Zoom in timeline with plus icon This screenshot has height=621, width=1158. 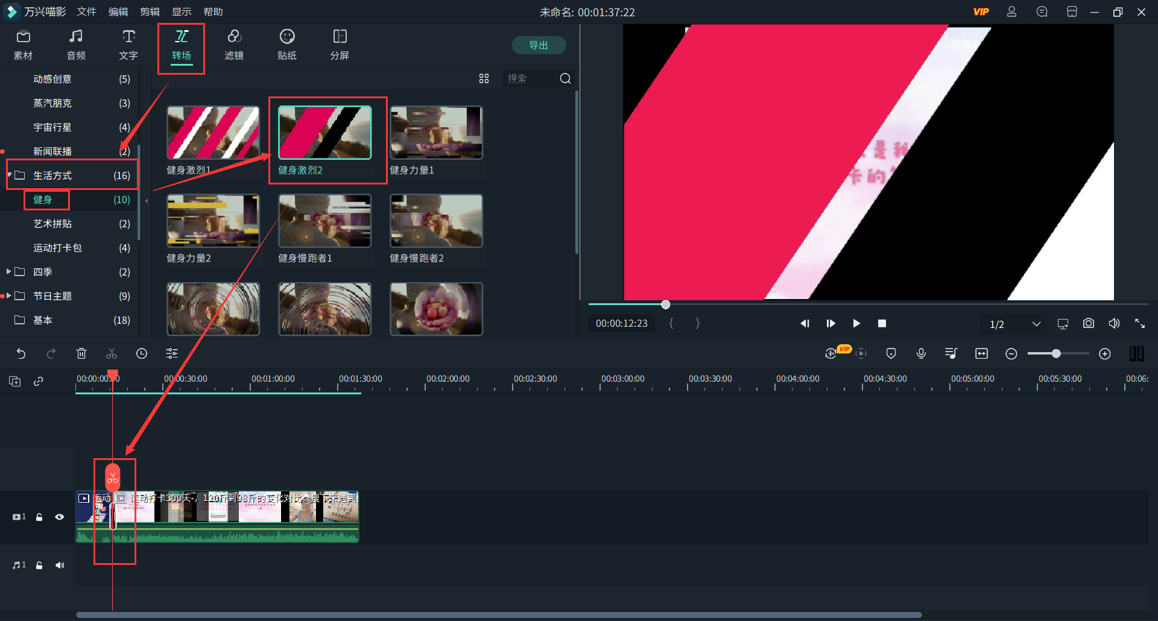[x=1104, y=354]
